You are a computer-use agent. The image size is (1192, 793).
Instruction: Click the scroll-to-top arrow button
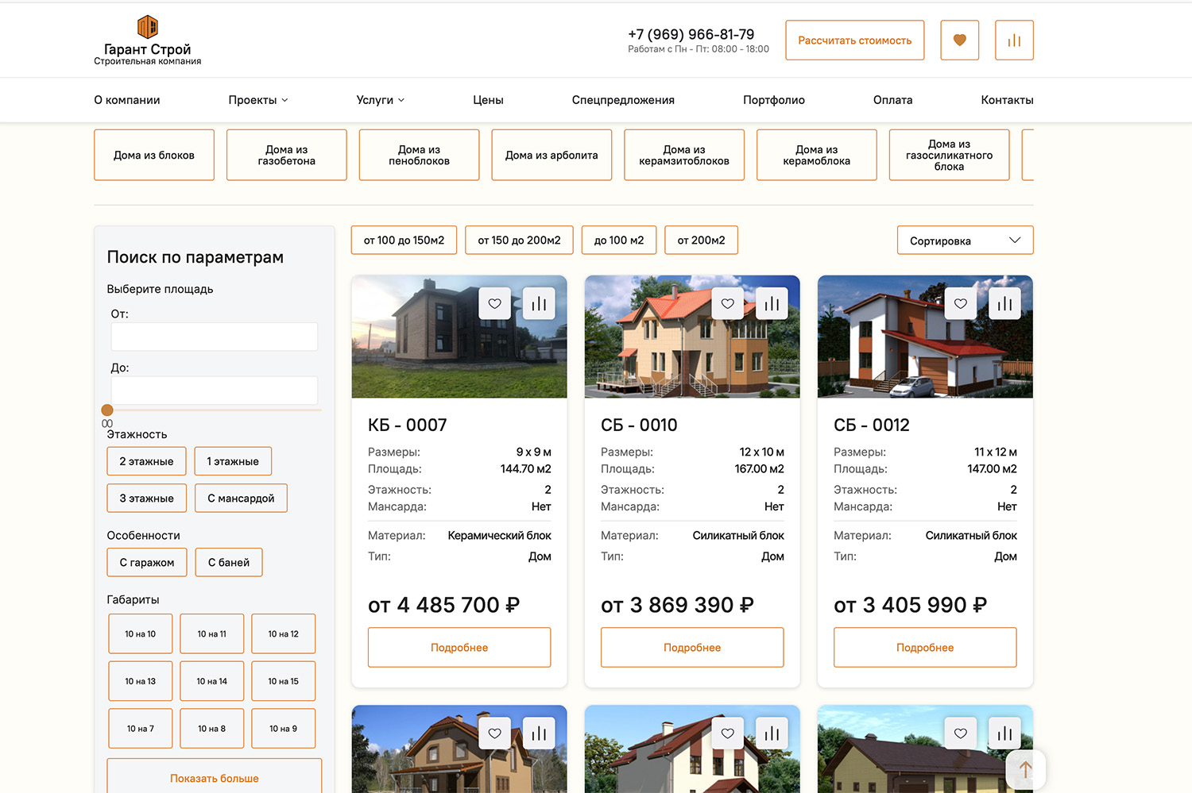(x=1025, y=769)
